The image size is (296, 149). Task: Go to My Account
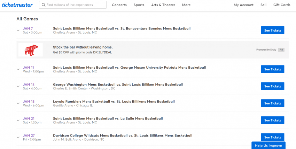click(243, 5)
